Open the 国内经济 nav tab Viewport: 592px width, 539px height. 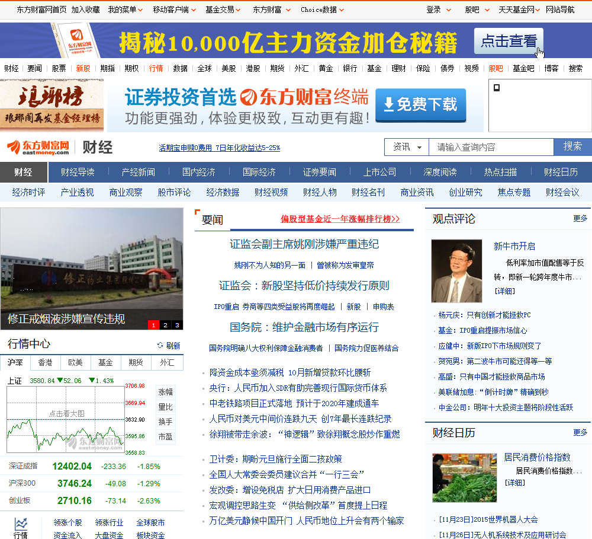pos(199,172)
